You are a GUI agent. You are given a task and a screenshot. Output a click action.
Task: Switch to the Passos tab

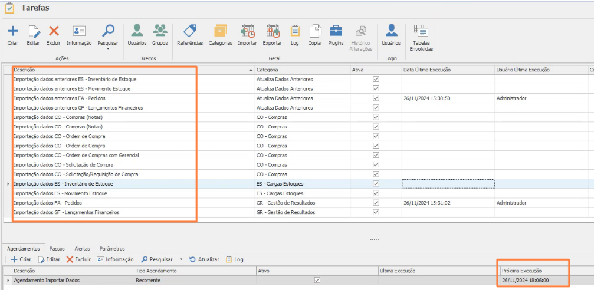click(x=57, y=249)
